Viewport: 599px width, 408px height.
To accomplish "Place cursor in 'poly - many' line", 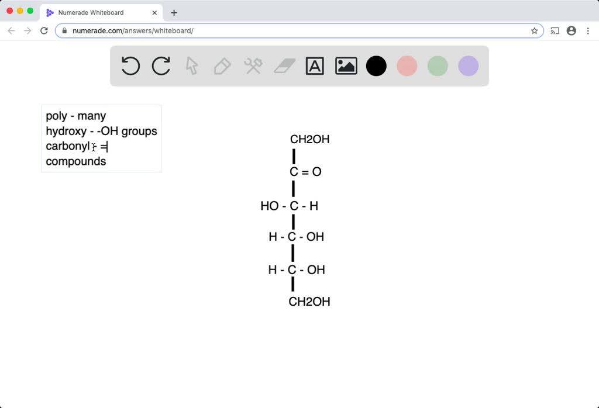I will (76, 116).
